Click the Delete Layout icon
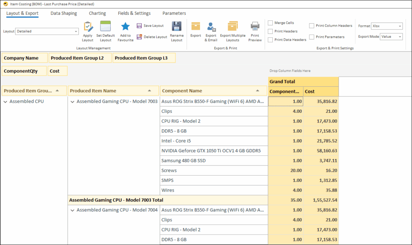Screen dimensions: 412x245 click(139, 37)
